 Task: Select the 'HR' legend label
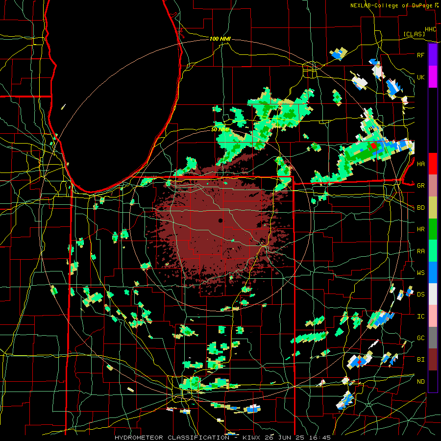click(x=420, y=229)
